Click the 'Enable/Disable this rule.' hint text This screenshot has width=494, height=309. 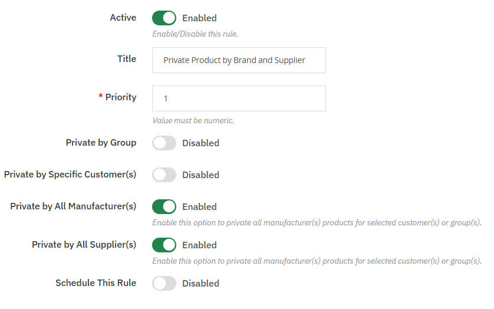click(195, 34)
